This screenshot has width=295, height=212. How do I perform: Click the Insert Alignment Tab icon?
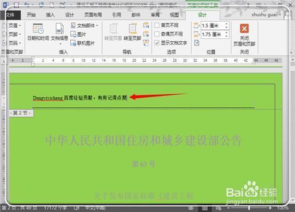point(196,43)
